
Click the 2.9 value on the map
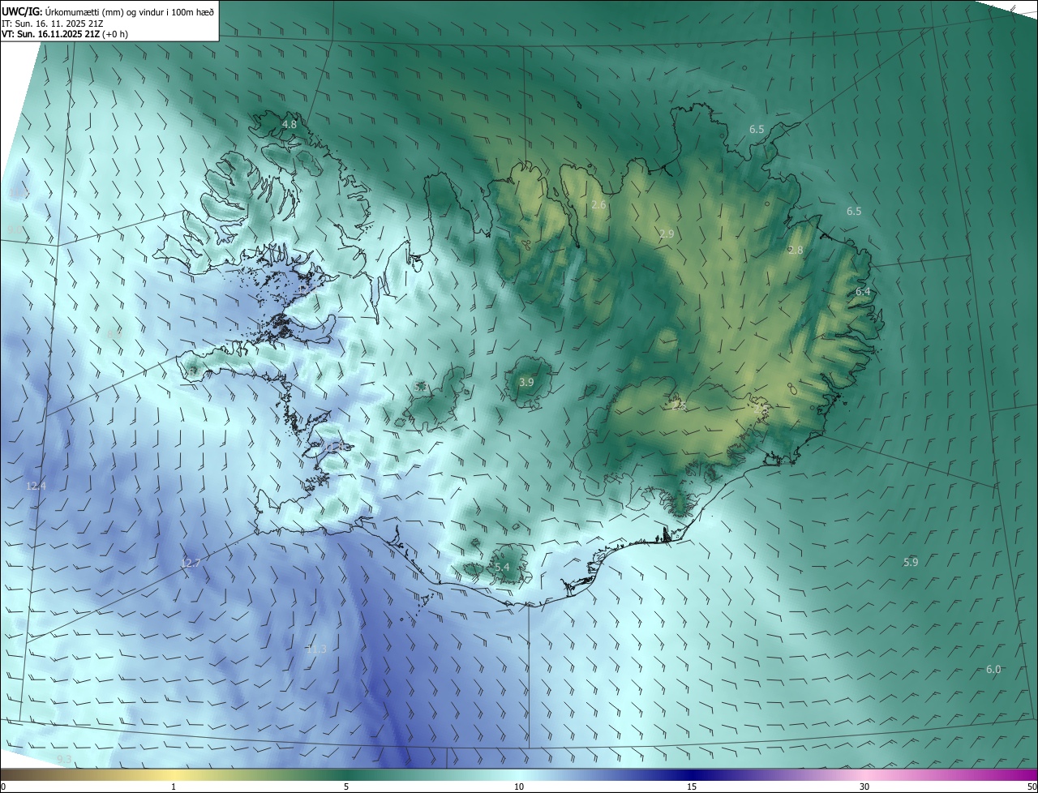[x=667, y=234]
